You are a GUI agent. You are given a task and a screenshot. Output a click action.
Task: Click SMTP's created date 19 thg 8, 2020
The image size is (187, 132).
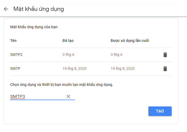click(x=75, y=69)
